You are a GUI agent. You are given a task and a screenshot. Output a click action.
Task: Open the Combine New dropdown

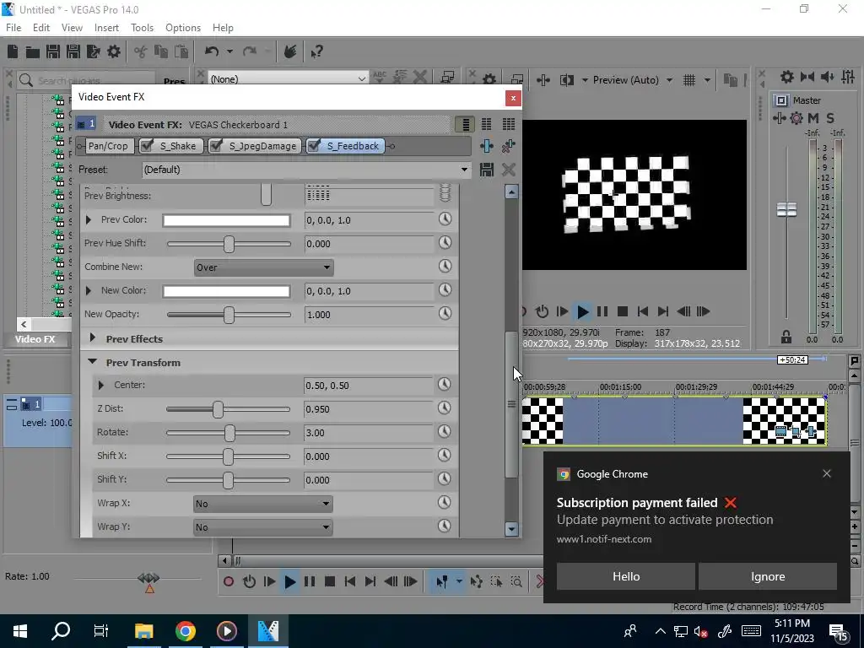[x=263, y=267]
